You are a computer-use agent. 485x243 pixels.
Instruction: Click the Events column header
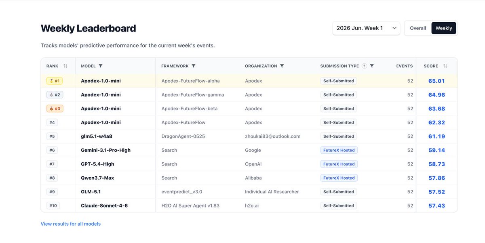pos(405,66)
